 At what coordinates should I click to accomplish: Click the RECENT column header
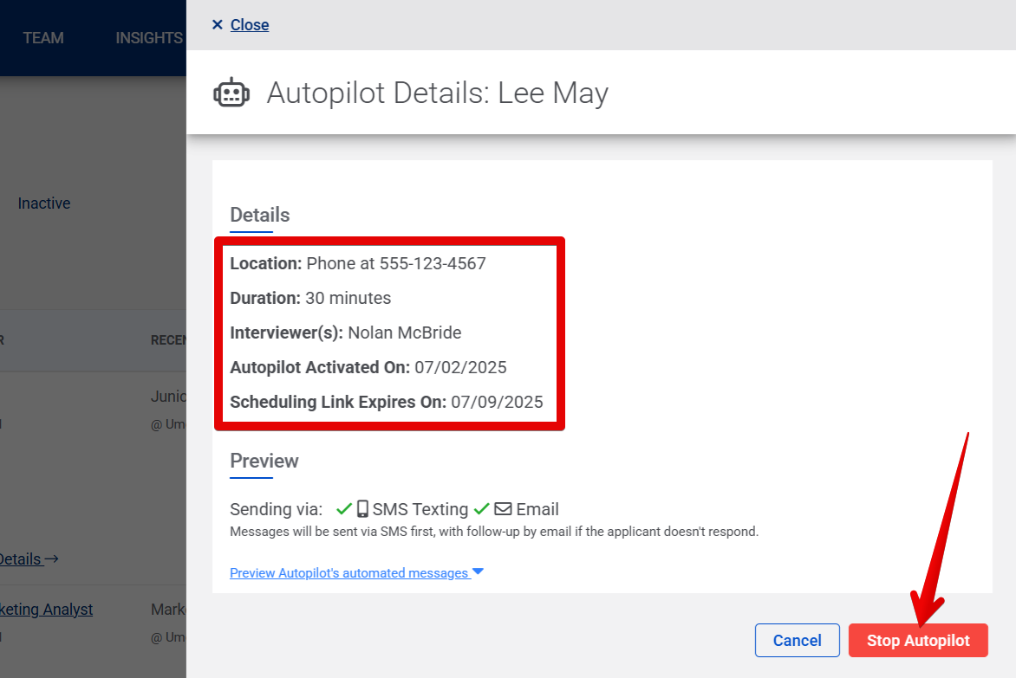[171, 339]
